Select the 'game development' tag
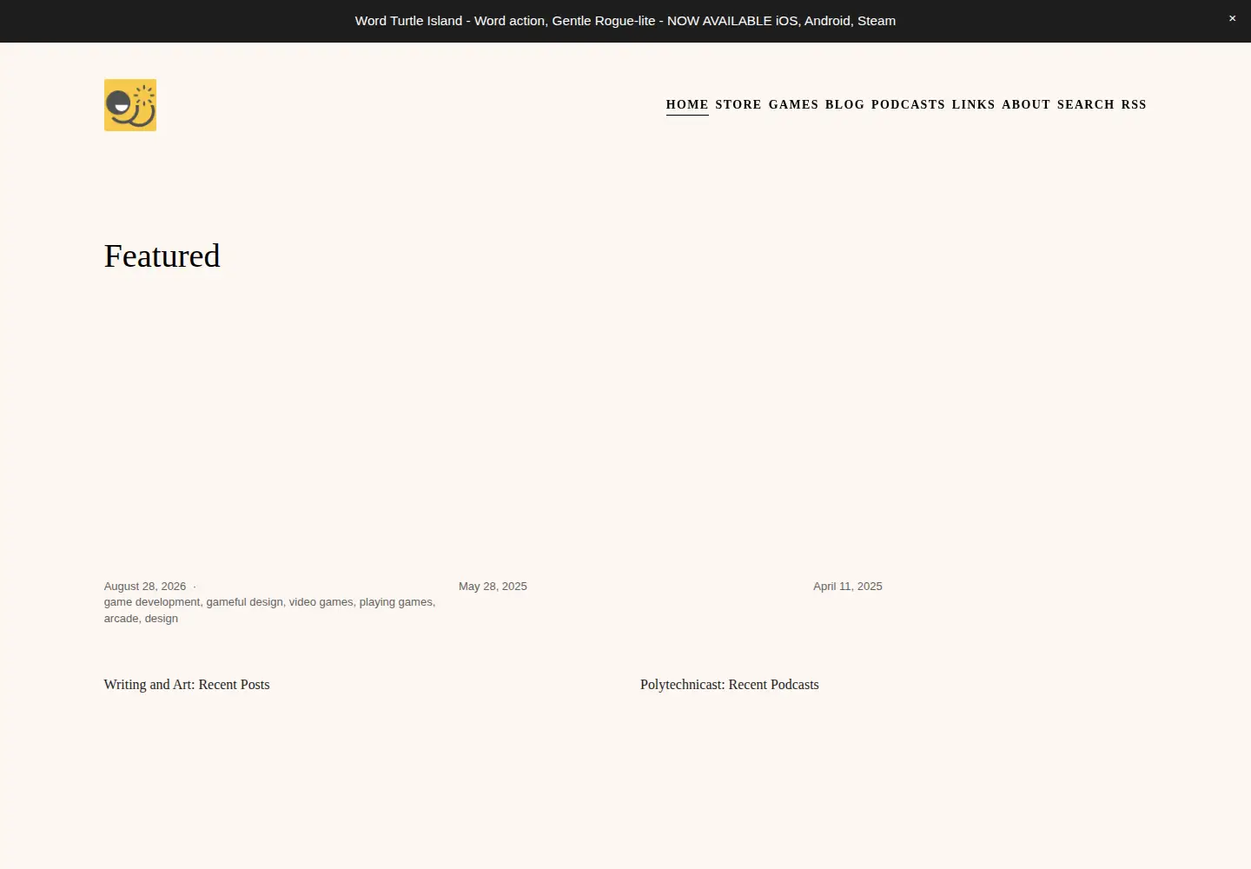Image resolution: width=1251 pixels, height=869 pixels. coord(152,602)
